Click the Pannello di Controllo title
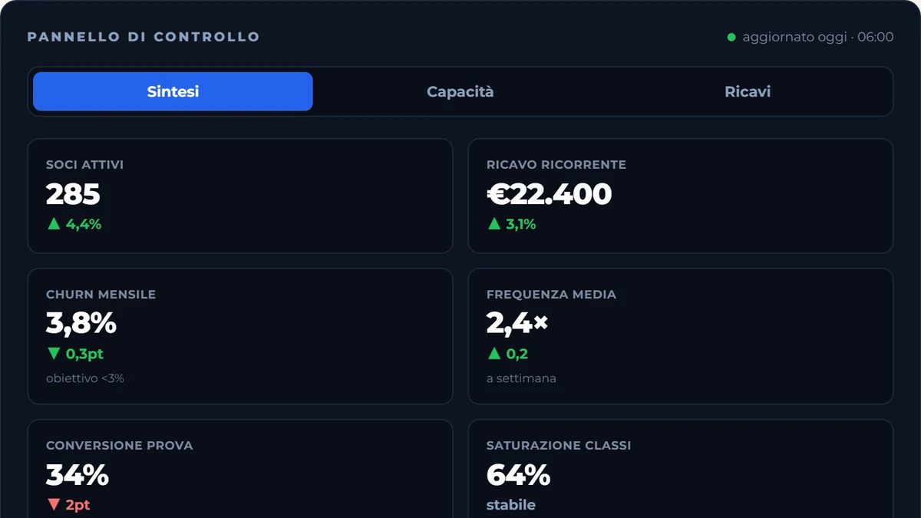 click(x=144, y=37)
